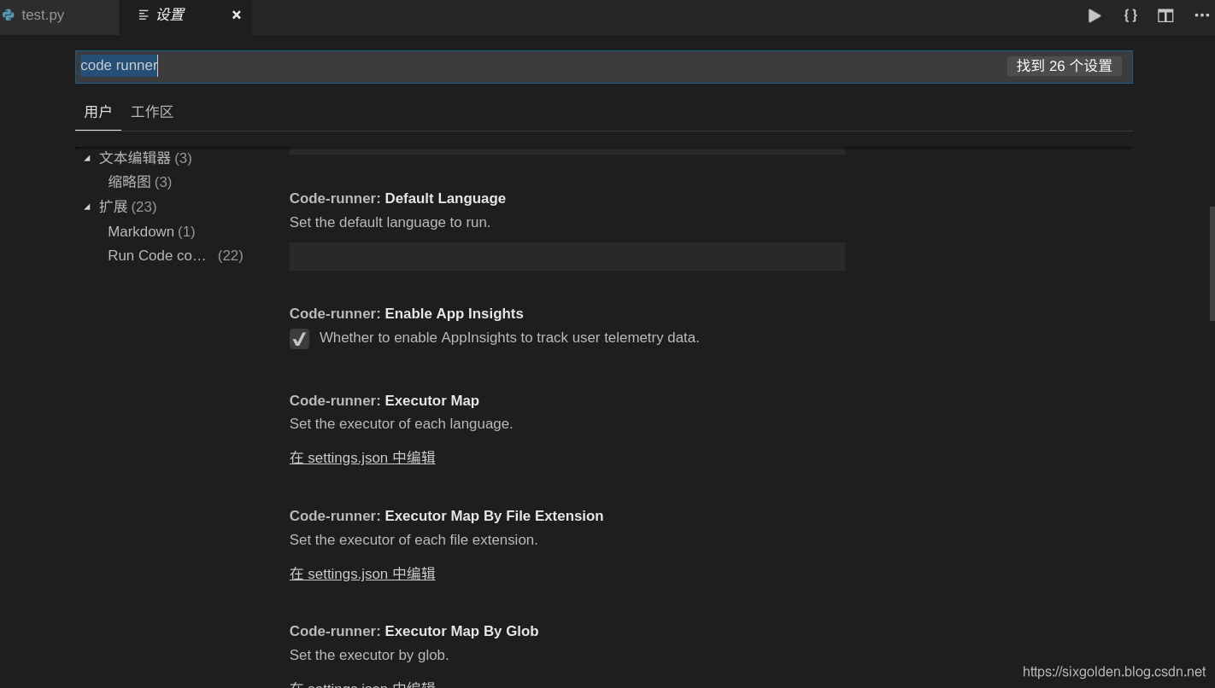Screen dimensions: 1215x688
Task: Click 'Set the executor of each language.' text
Action: (x=402, y=423)
